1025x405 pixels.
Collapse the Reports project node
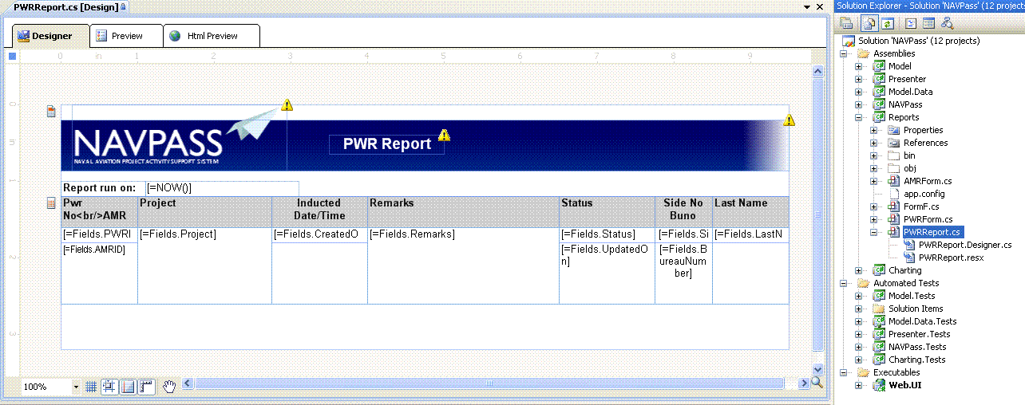pos(858,117)
